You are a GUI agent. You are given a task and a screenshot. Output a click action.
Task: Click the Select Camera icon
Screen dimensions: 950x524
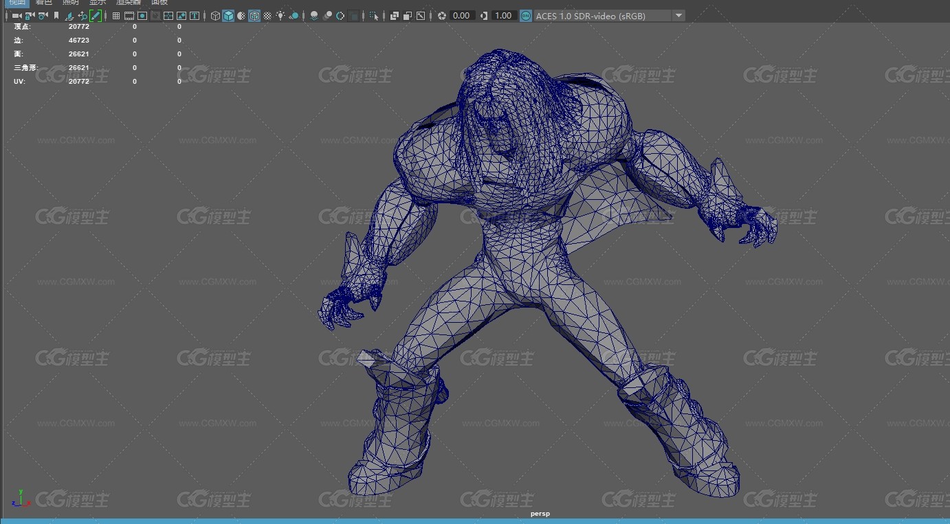(16, 16)
